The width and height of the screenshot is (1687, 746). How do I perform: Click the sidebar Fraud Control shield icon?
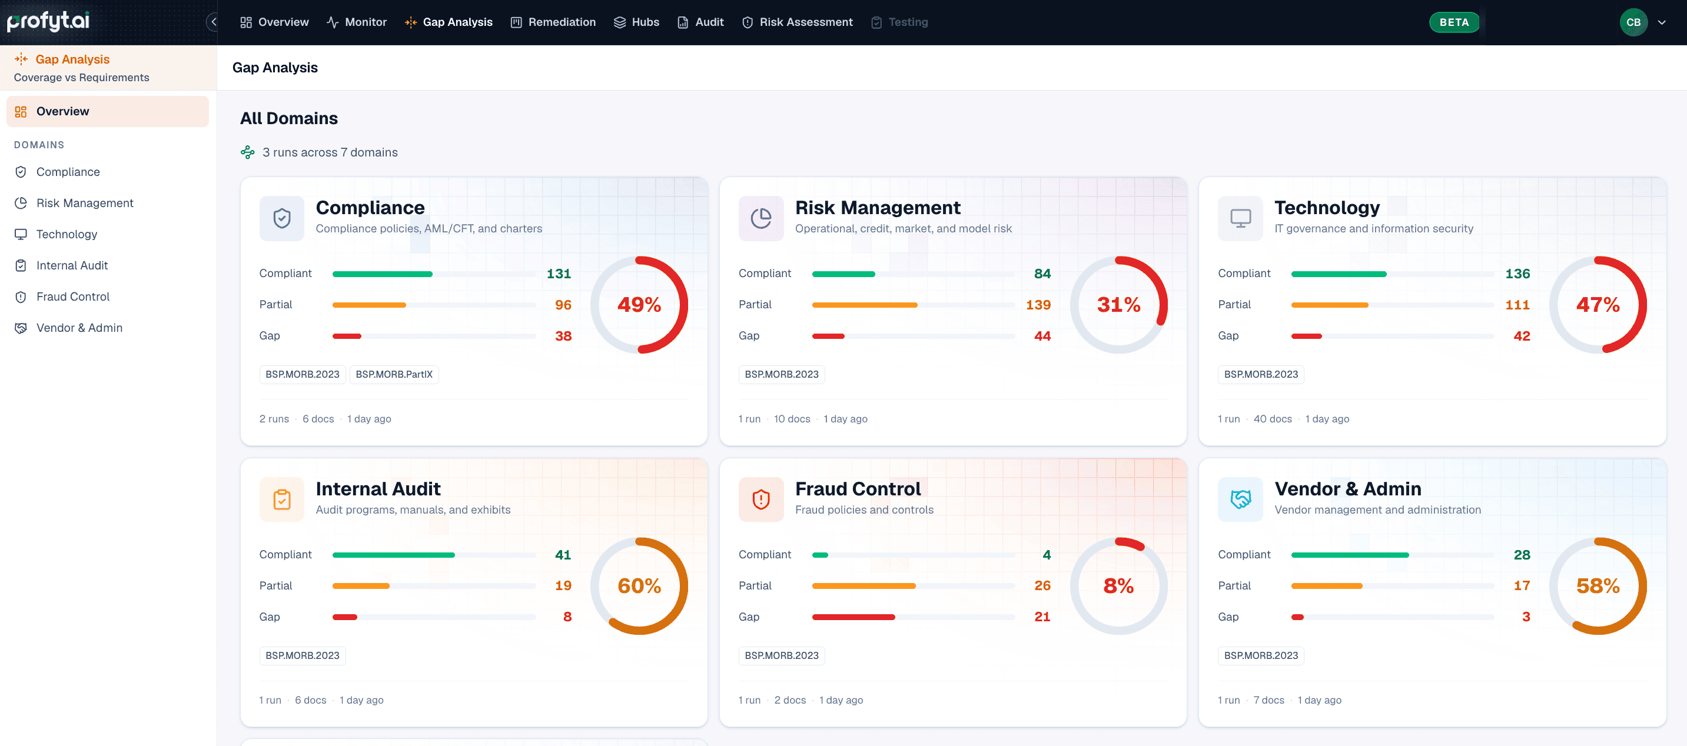pos(21,297)
